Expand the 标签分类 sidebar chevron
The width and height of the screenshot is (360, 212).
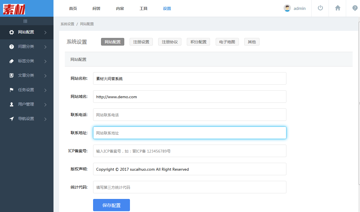pos(45,61)
